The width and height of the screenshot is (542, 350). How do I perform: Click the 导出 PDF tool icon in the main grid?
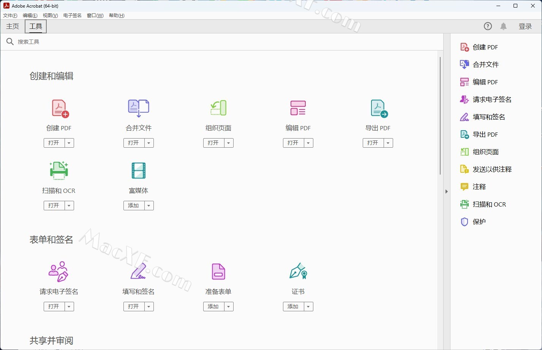pos(379,109)
